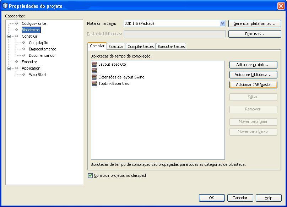This screenshot has width=287, height=207.
Task: Close the Propriedades do projeto dialog
Action: click(x=281, y=6)
